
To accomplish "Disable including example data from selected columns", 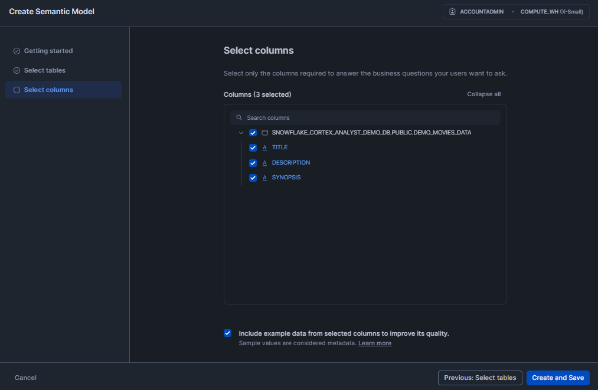I will pyautogui.click(x=227, y=333).
